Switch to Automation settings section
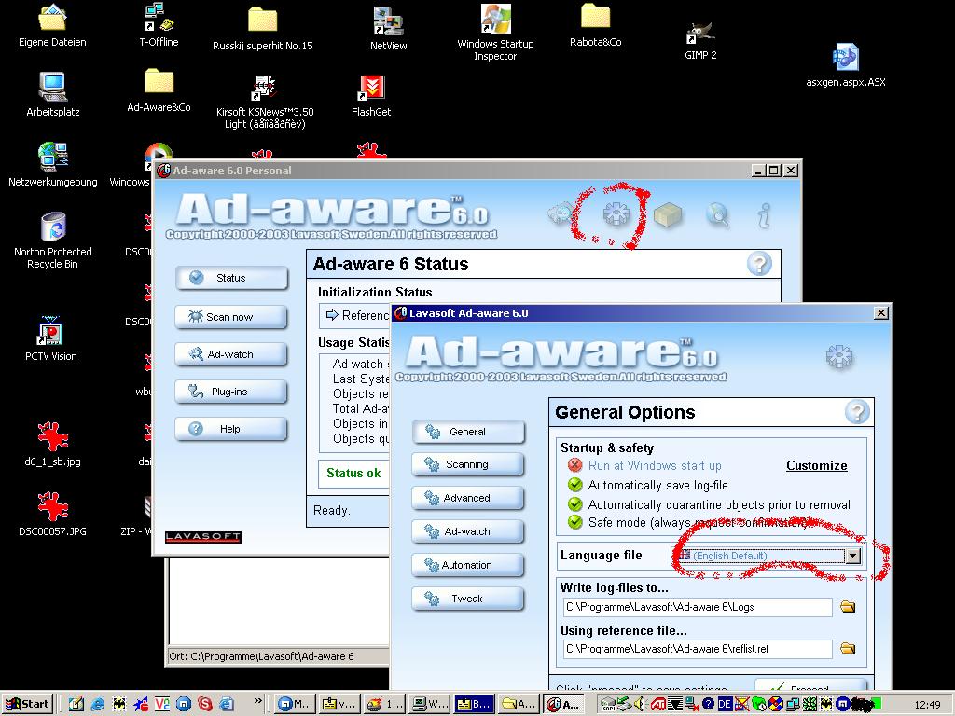The height and width of the screenshot is (716, 955). (x=468, y=565)
